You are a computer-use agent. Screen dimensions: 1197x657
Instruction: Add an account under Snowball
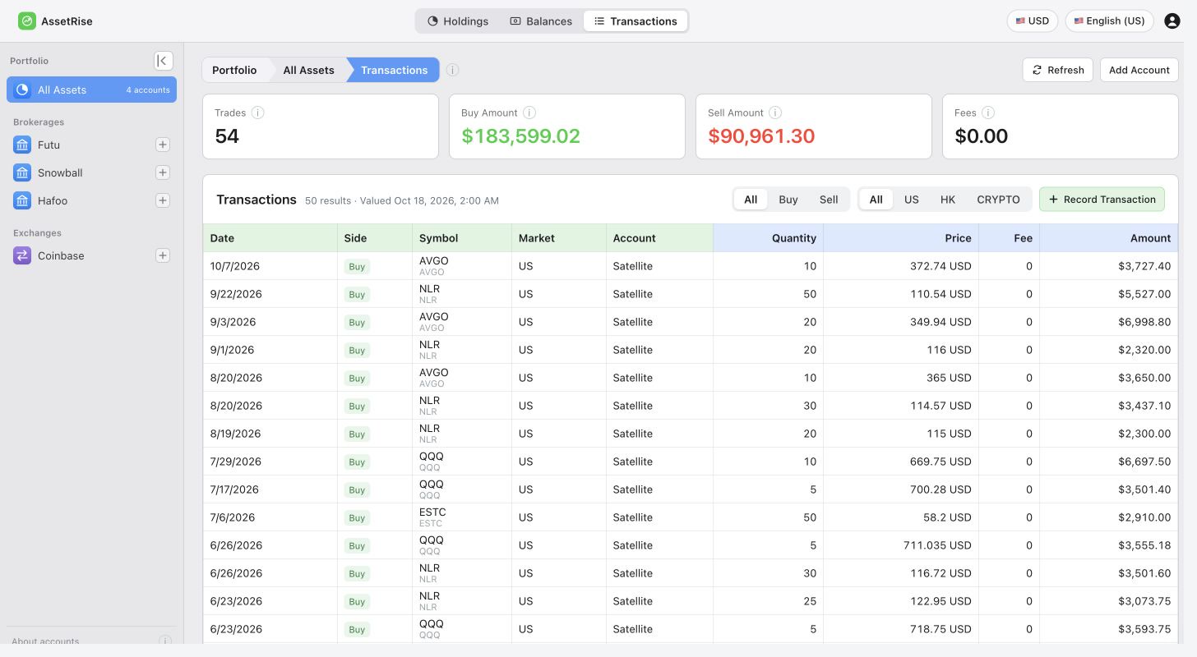[163, 172]
